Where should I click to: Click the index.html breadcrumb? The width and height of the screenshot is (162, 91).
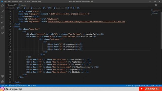click(x=12, y=8)
